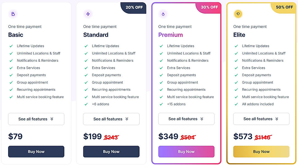The height and width of the screenshot is (166, 298).
Task: Expand "See all features" under Premium
Action: click(186, 119)
